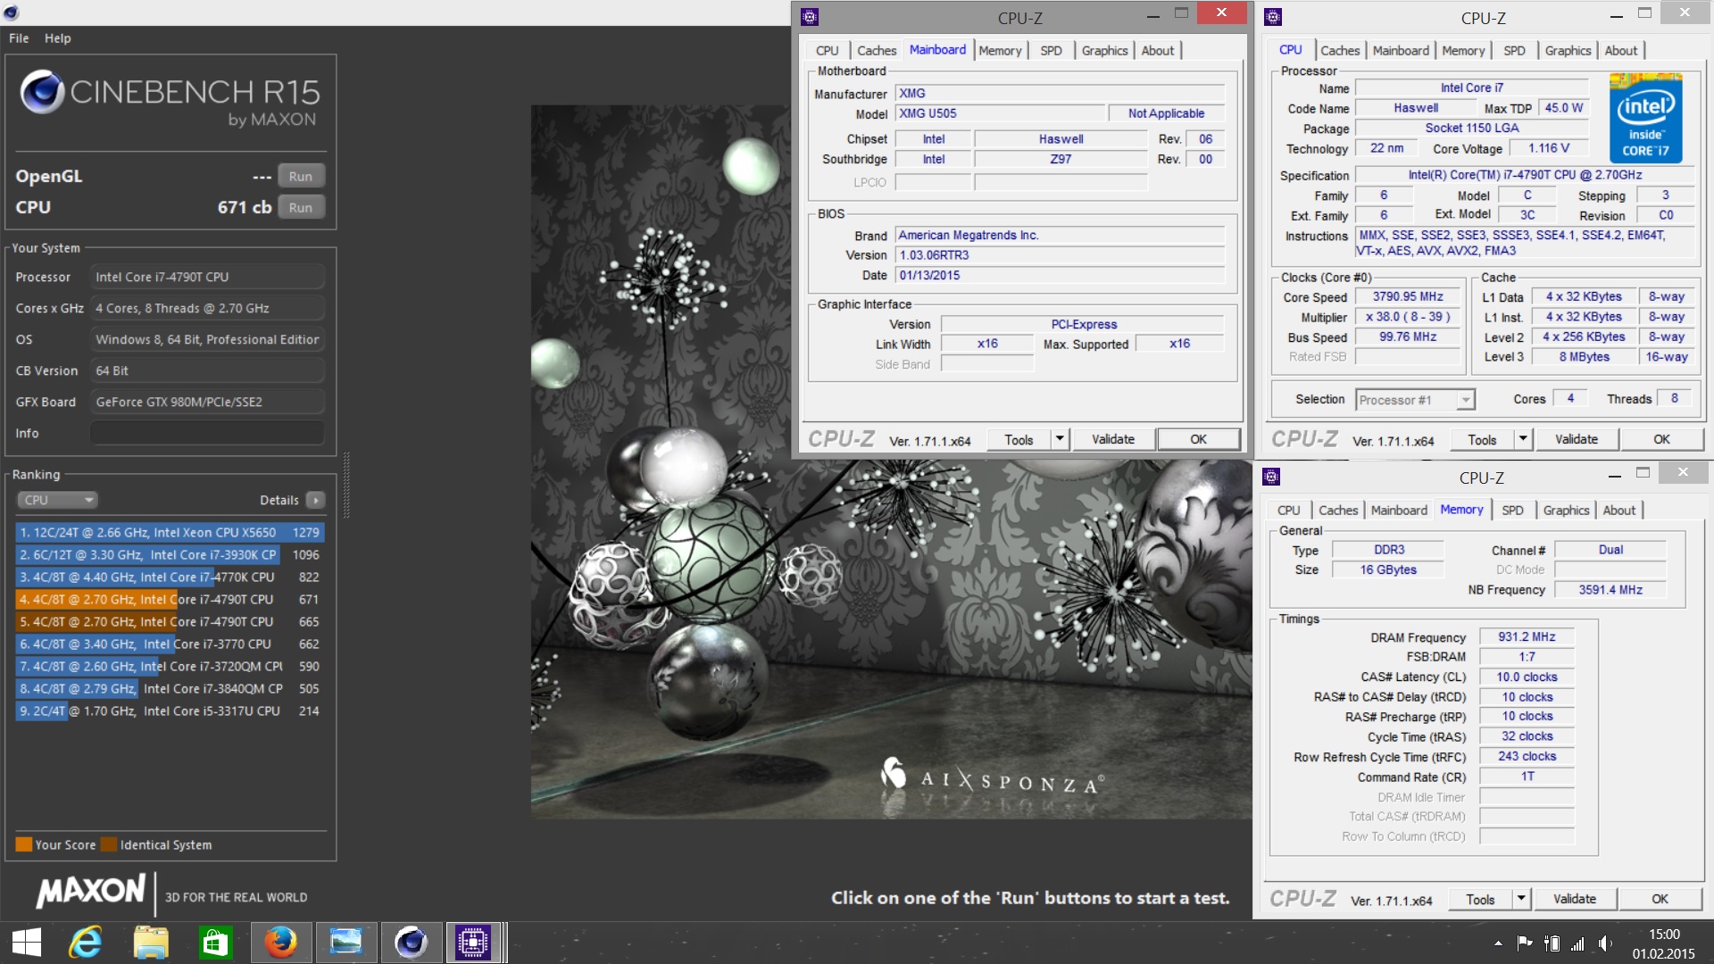Run the OpenGL benchmark
The height and width of the screenshot is (964, 1714).
301,176
